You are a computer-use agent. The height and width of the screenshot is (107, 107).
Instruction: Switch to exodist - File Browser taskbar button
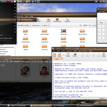pos(18,106)
